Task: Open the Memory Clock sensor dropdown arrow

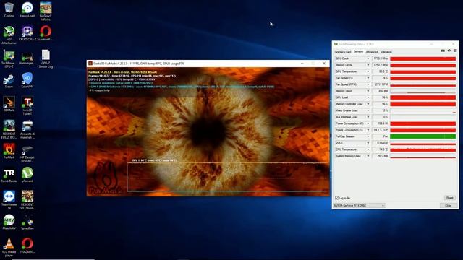Action: click(368, 65)
